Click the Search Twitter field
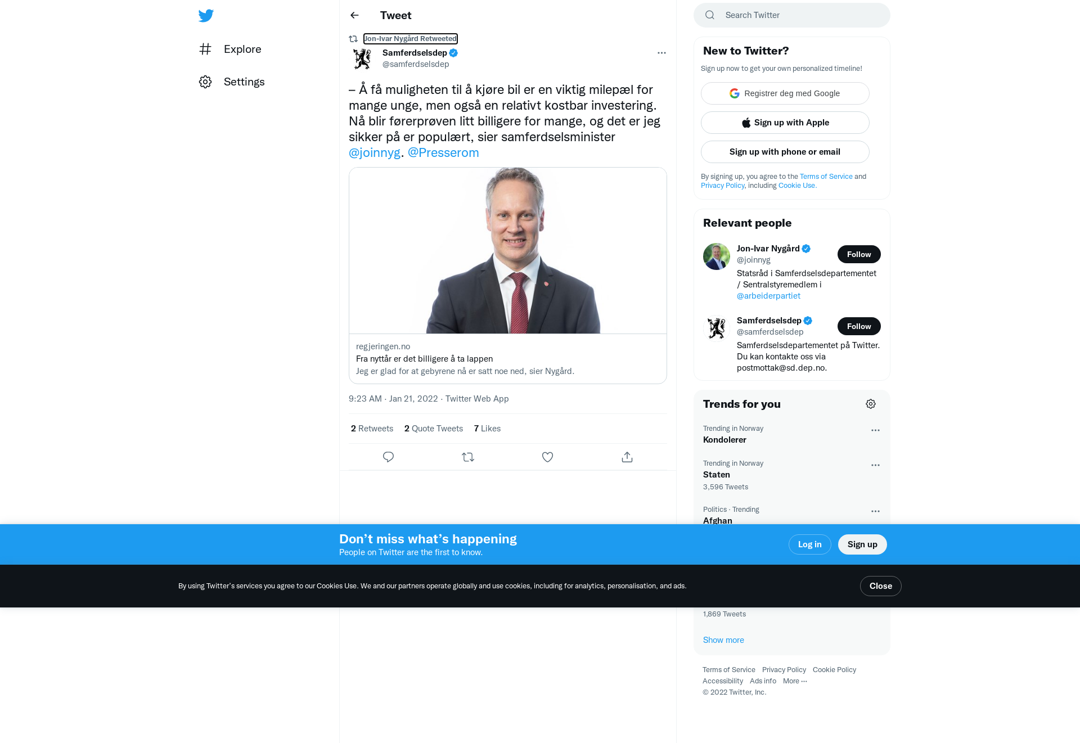The width and height of the screenshot is (1080, 743). [x=792, y=15]
